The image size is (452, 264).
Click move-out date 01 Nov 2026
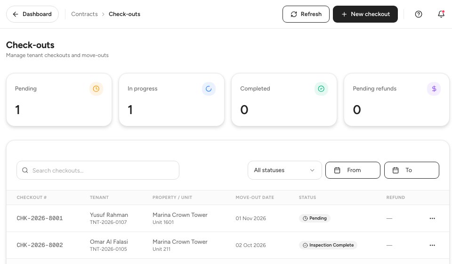coord(251,218)
